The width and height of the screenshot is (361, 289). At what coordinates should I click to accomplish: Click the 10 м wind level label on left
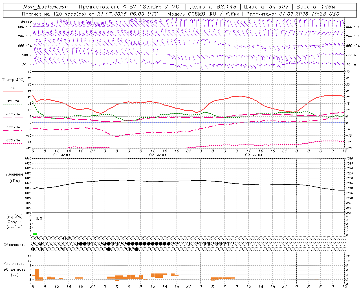coord(27,65)
